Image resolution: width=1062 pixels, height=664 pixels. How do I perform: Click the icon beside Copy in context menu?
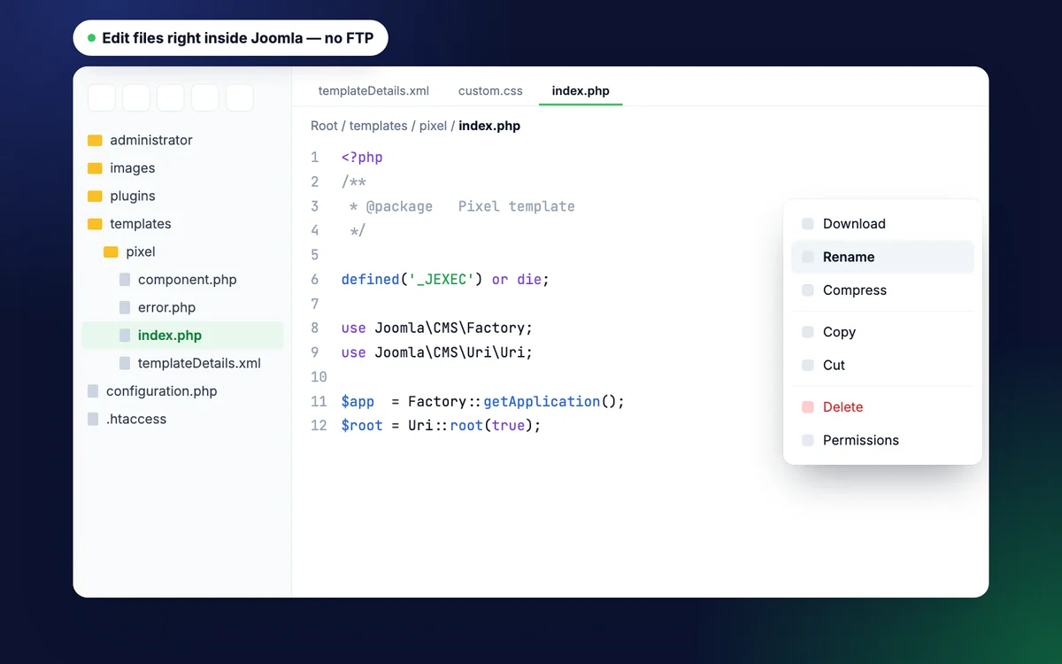[x=807, y=332]
